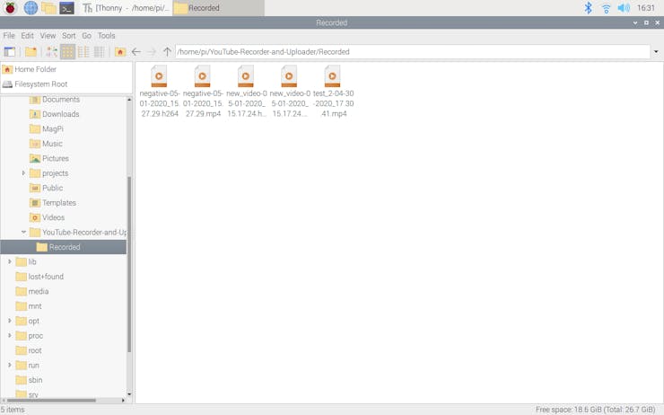Launch the terminal from the taskbar

[x=67, y=7]
